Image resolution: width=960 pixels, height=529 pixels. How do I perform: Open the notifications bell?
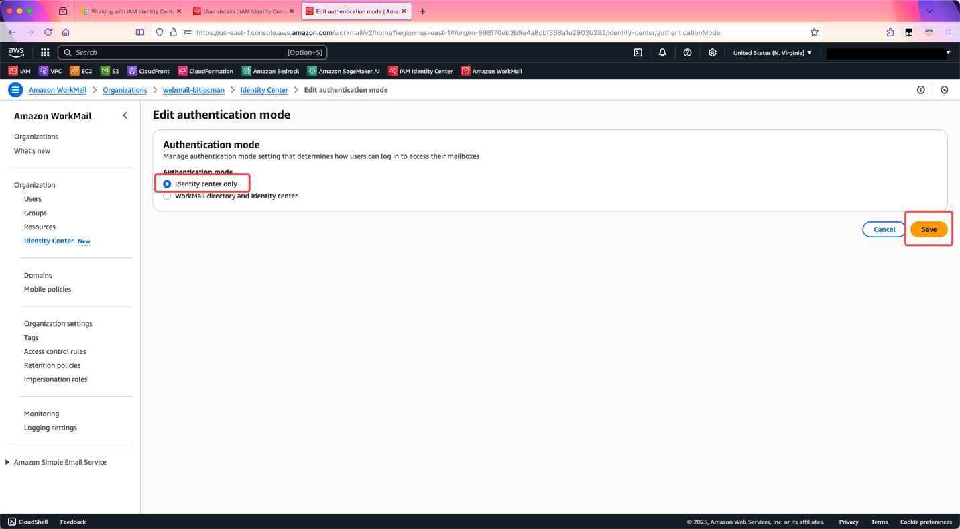pyautogui.click(x=662, y=52)
